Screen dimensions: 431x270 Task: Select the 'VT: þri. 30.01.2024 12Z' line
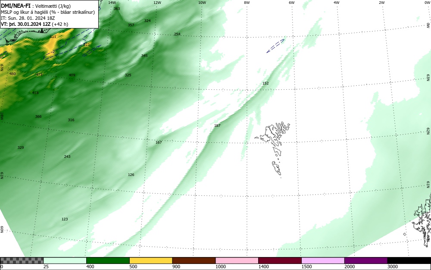34,24
